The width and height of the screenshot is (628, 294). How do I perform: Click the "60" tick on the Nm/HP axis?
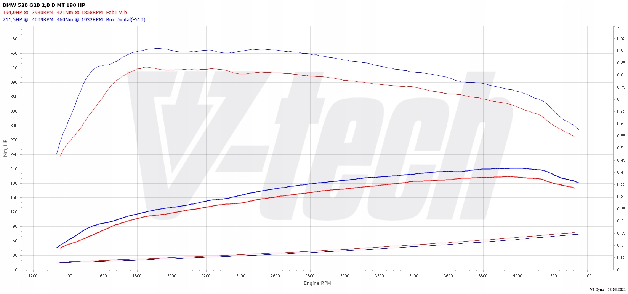point(15,241)
